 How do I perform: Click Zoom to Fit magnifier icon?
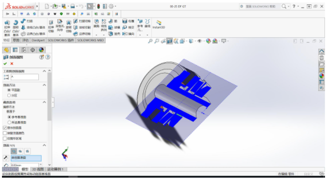point(150,41)
